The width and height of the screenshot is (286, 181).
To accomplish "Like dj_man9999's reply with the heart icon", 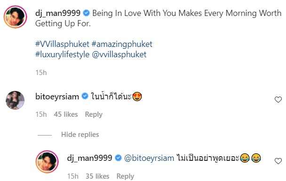I will pos(278,161).
